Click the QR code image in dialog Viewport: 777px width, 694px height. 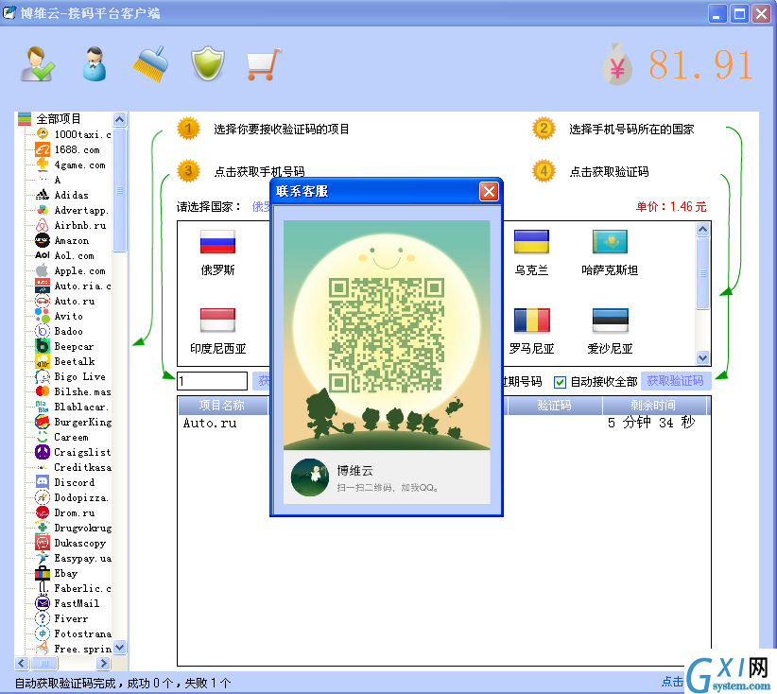pyautogui.click(x=387, y=335)
